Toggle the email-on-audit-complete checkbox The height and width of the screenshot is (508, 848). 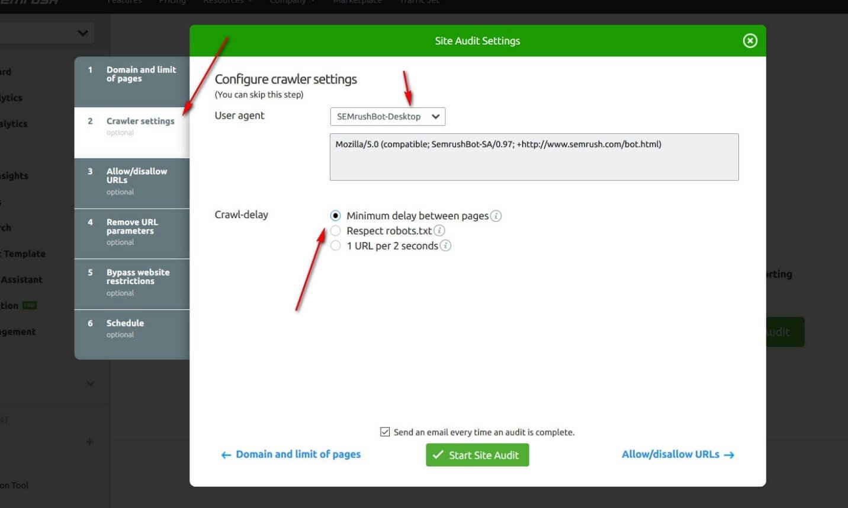[x=385, y=432]
